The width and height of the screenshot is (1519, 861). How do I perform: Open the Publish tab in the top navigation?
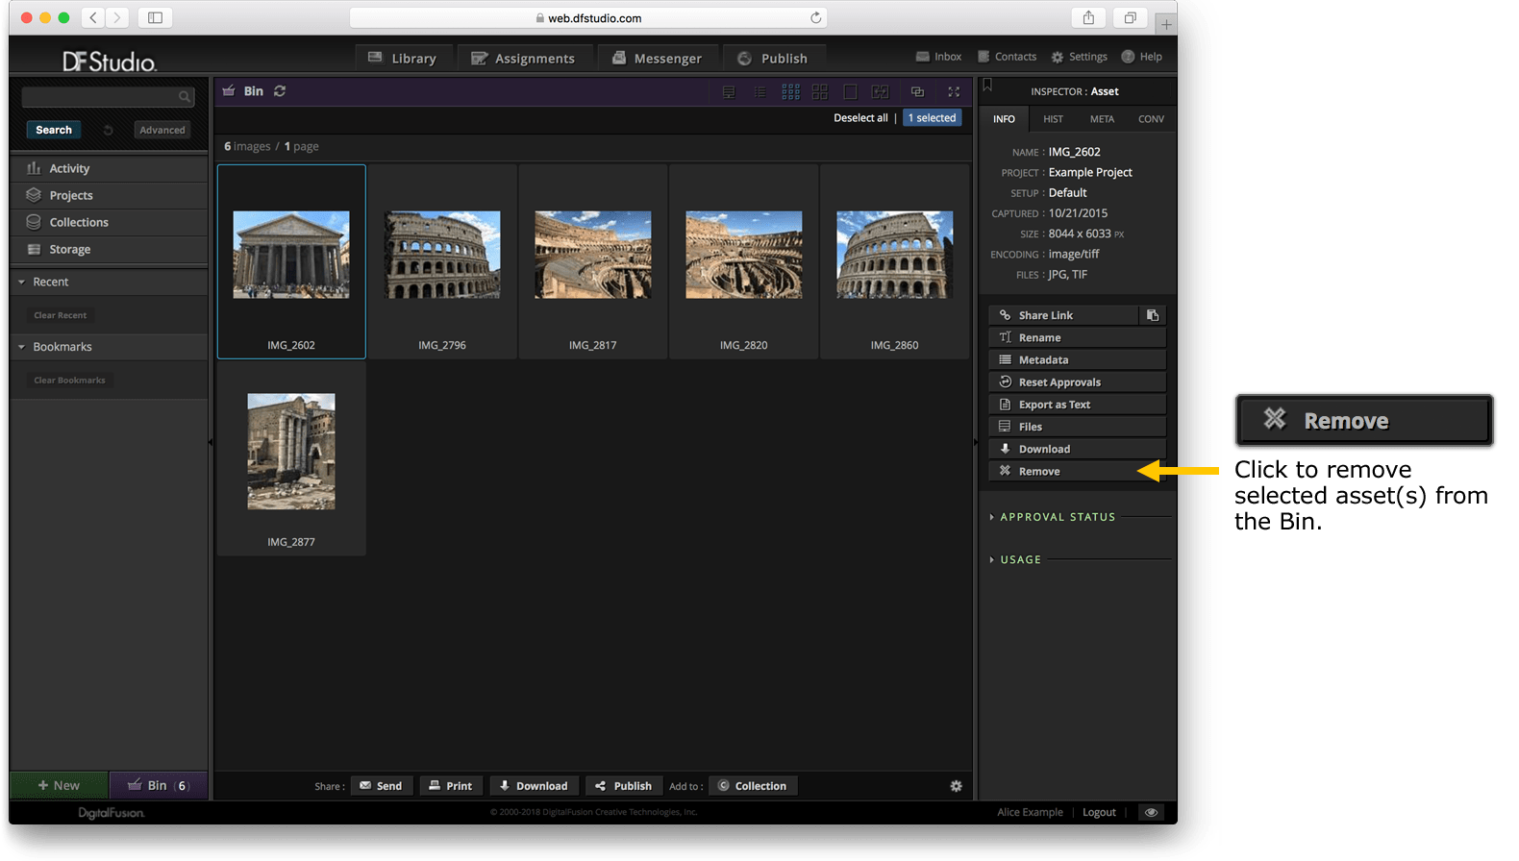pos(773,58)
